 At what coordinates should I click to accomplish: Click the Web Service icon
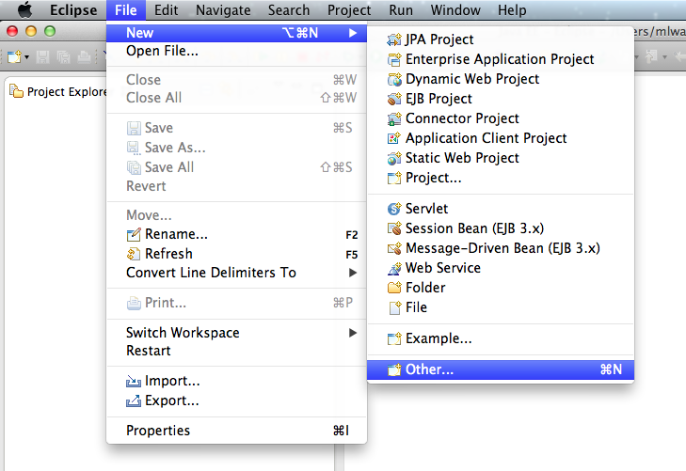(x=393, y=268)
